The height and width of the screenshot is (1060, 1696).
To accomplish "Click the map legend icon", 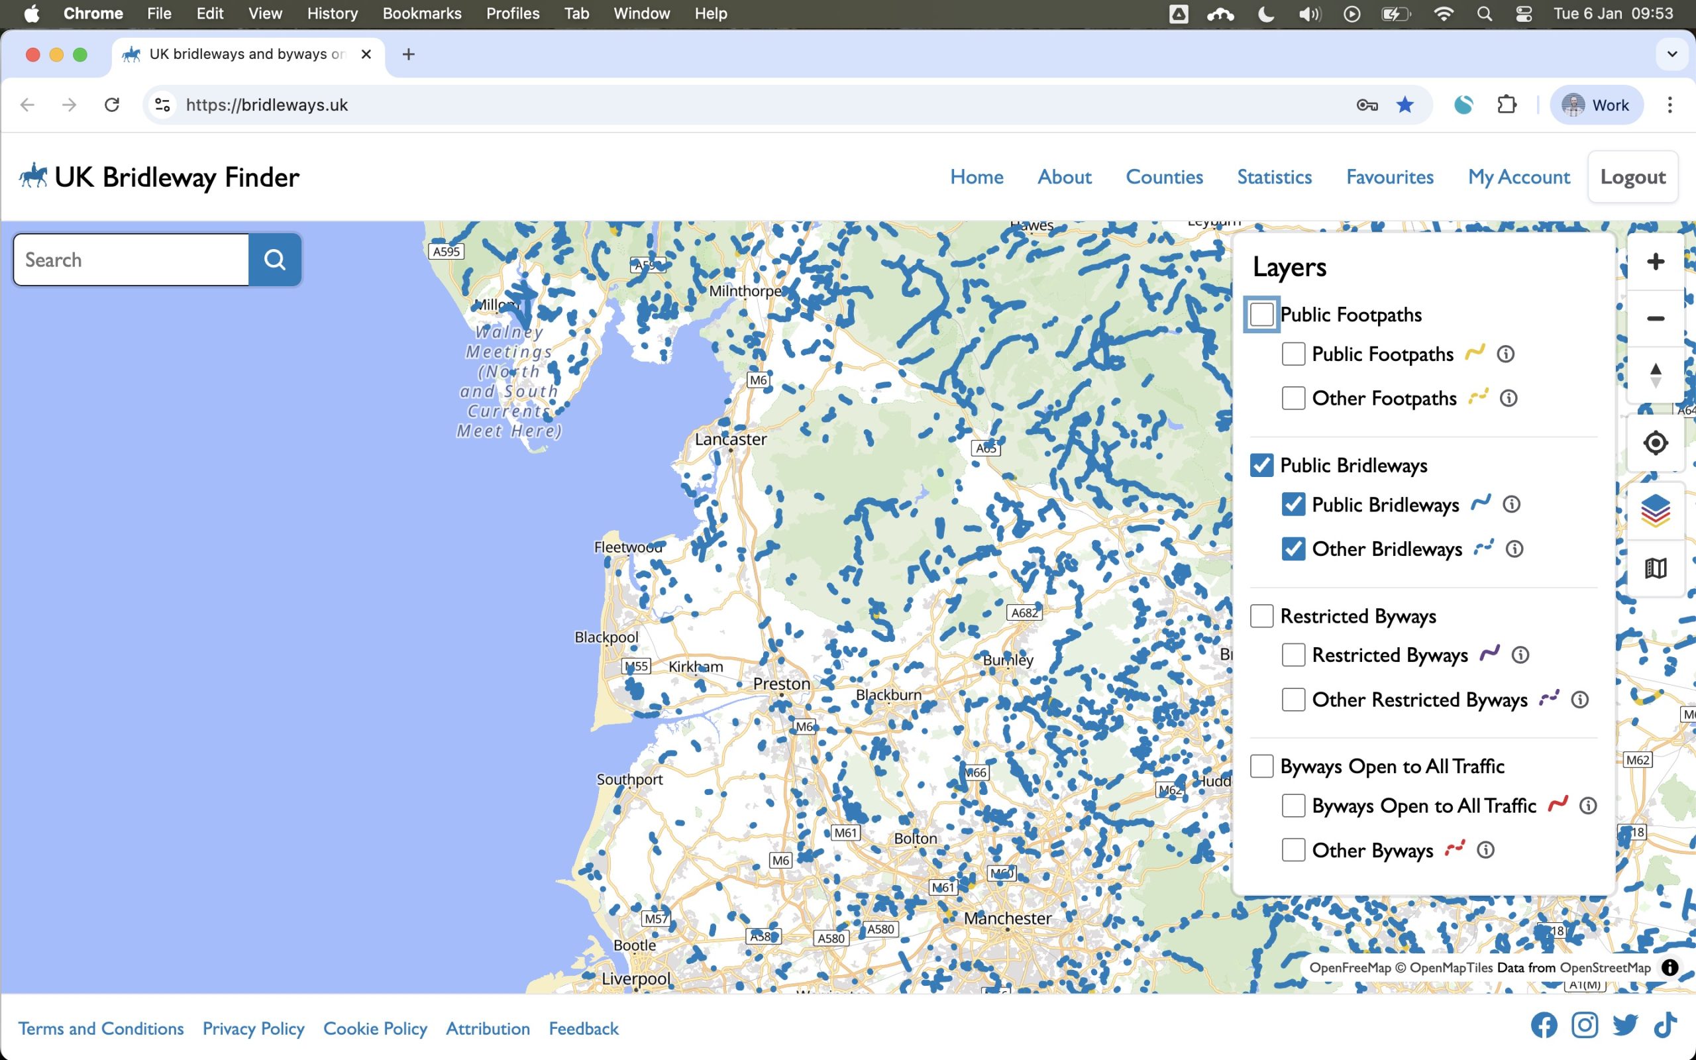I will (x=1656, y=567).
